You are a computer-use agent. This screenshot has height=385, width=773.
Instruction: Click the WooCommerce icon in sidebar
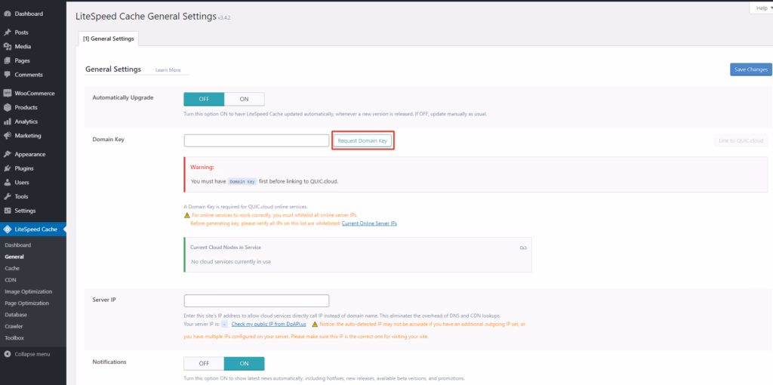[7, 93]
